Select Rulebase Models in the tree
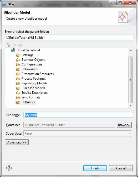Screen dimensions: 138x177 pos(33,88)
